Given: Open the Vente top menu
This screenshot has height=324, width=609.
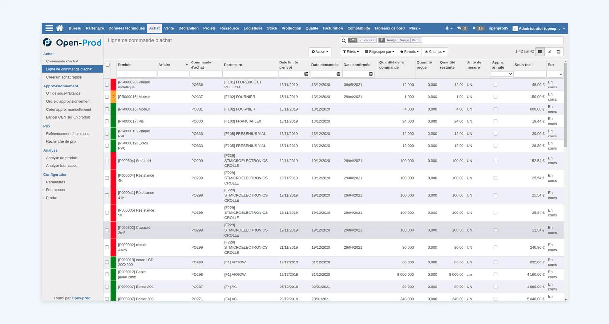Looking at the screenshot, I should (169, 28).
